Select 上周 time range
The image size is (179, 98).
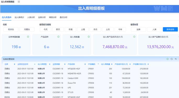coord(83,29)
